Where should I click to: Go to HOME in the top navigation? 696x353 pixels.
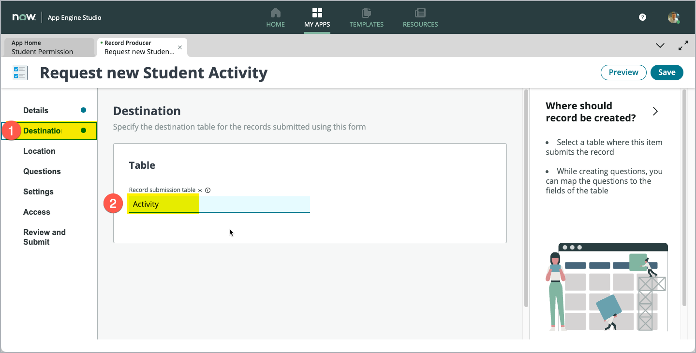click(275, 18)
